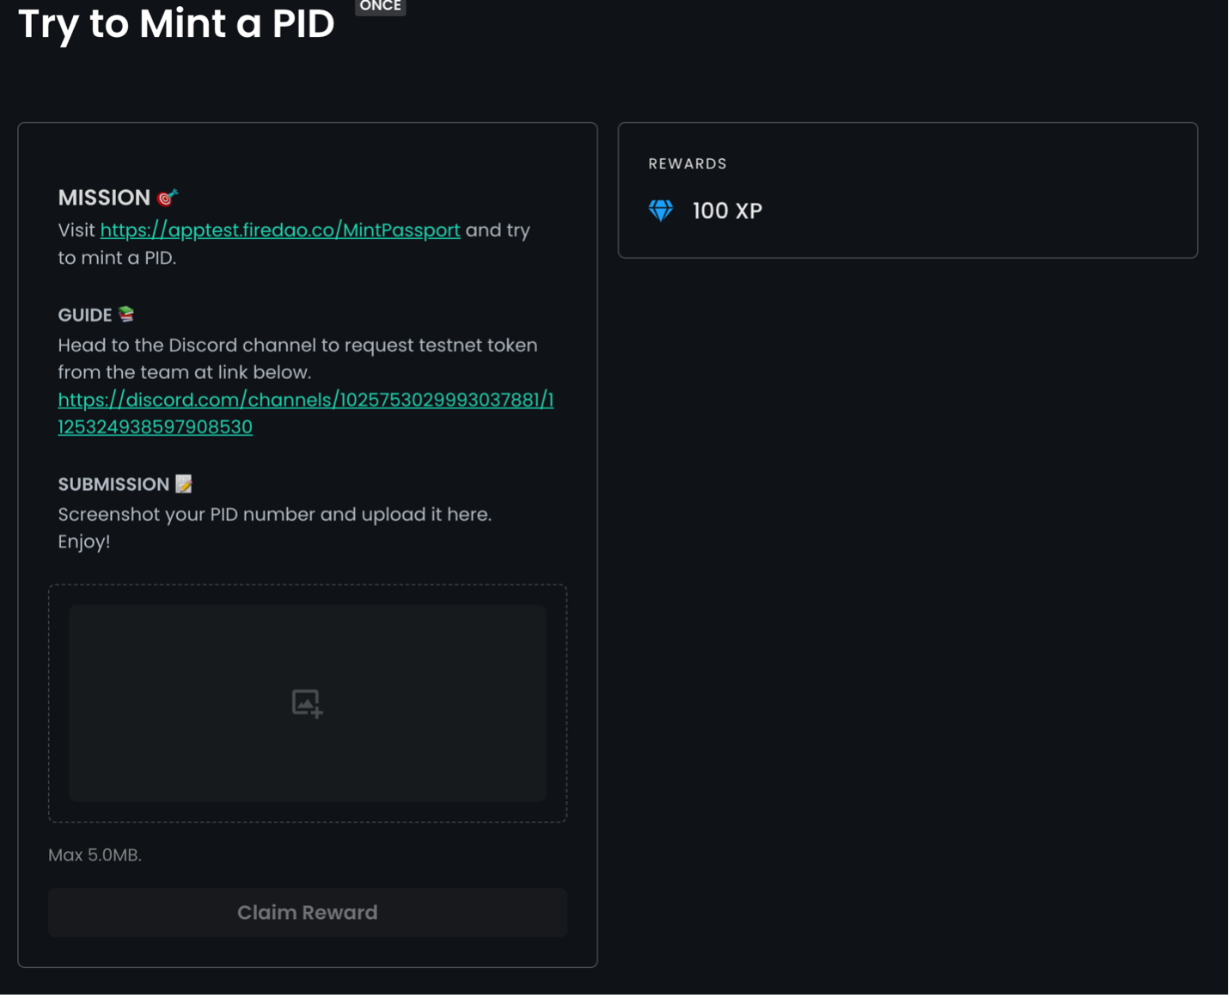Click the ONCE badge
The width and height of the screenshot is (1229, 998).
[380, 7]
